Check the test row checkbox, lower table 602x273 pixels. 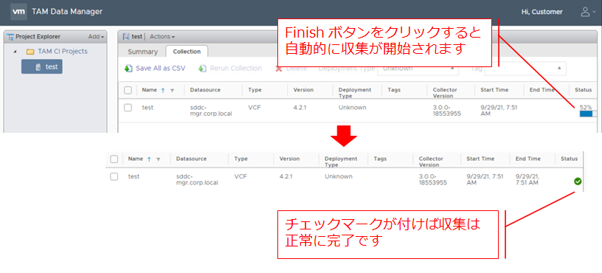114,176
